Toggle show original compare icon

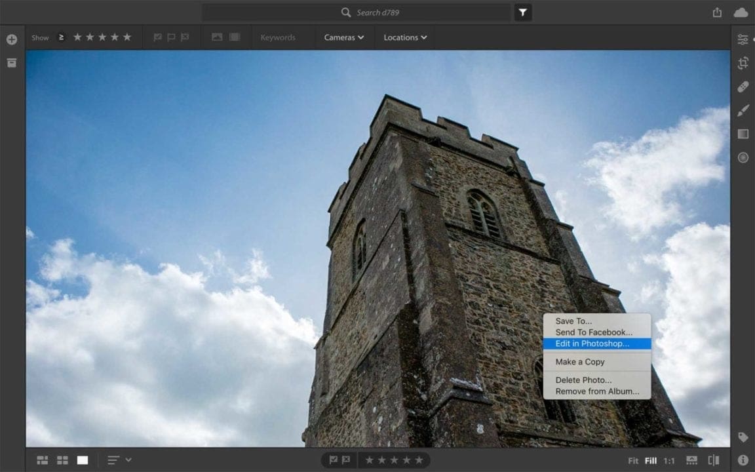714,460
